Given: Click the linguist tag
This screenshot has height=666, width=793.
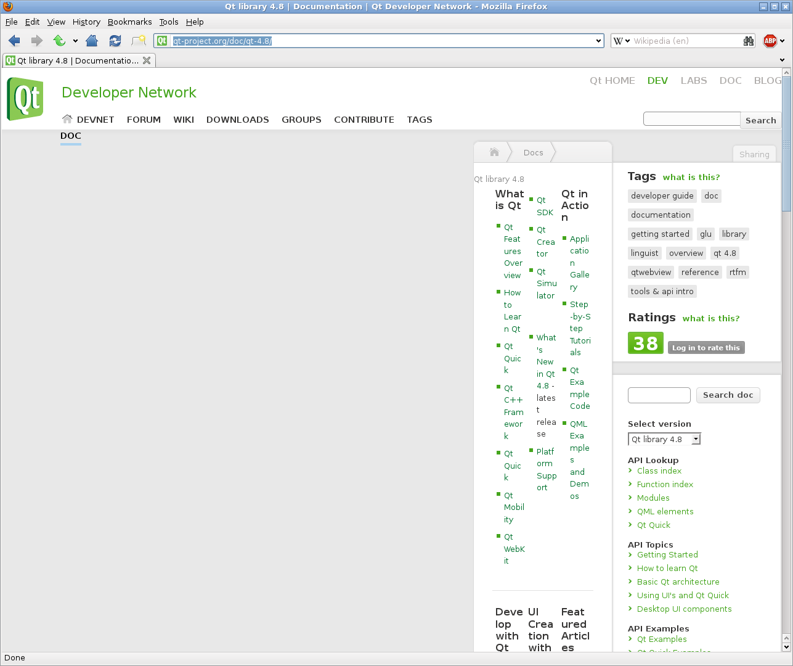Looking at the screenshot, I should [645, 253].
